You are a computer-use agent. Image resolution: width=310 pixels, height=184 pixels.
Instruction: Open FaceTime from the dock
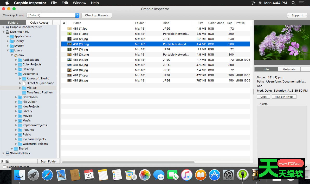pos(173,175)
